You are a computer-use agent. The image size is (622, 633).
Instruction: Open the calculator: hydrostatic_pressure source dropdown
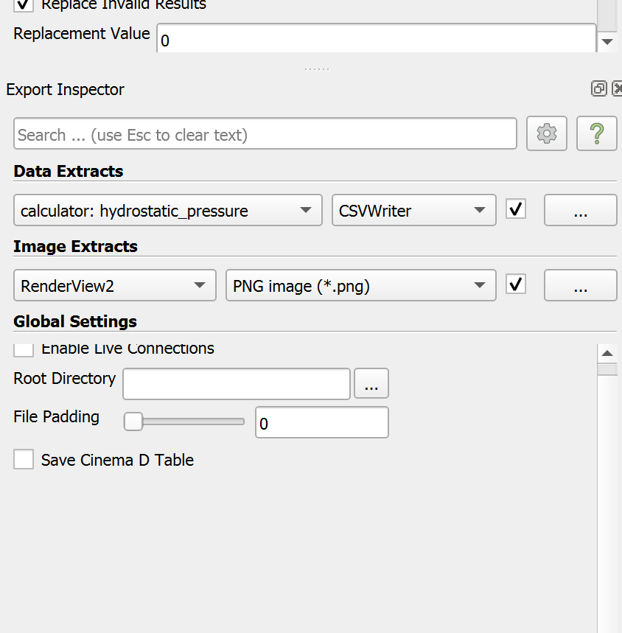click(167, 209)
